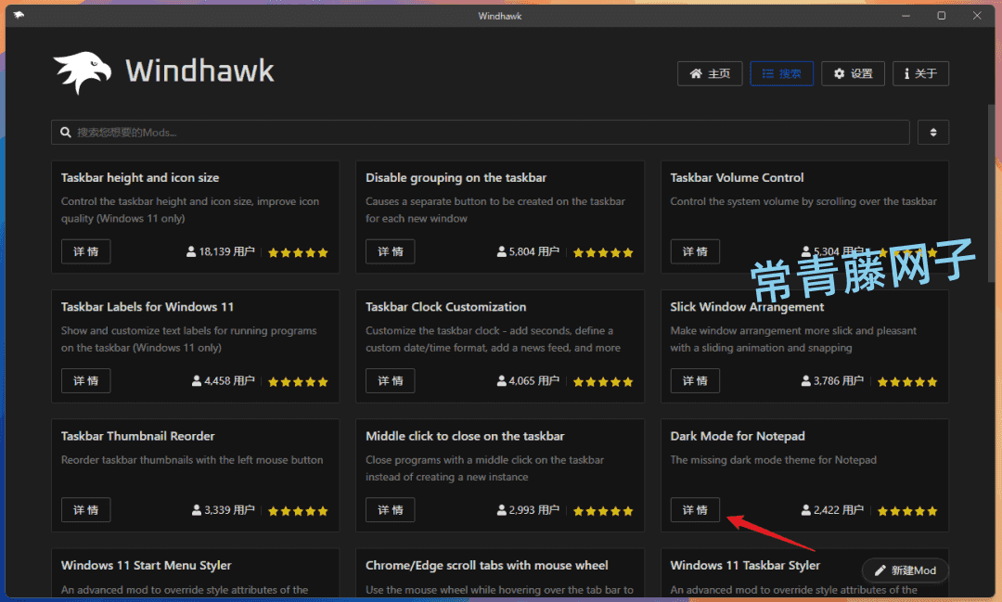Select the "Taskbar Thumbnail Reorder" title
Viewport: 1002px width, 602px height.
point(138,436)
